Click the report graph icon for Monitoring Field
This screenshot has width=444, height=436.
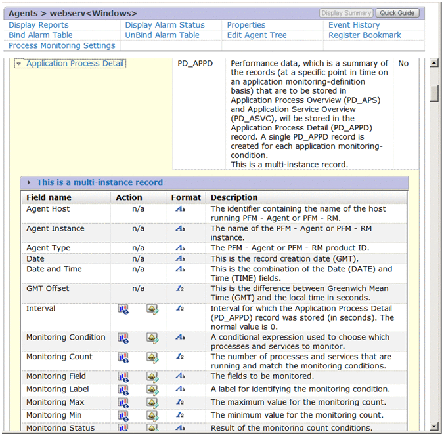point(123,376)
